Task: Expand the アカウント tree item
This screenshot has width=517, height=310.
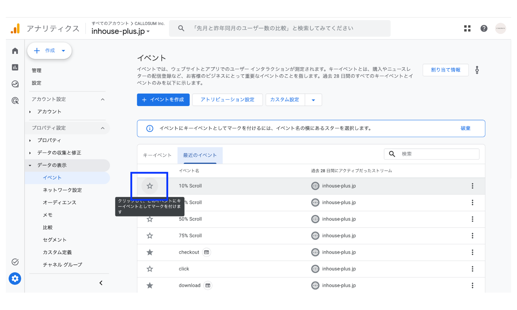Action: [30, 112]
